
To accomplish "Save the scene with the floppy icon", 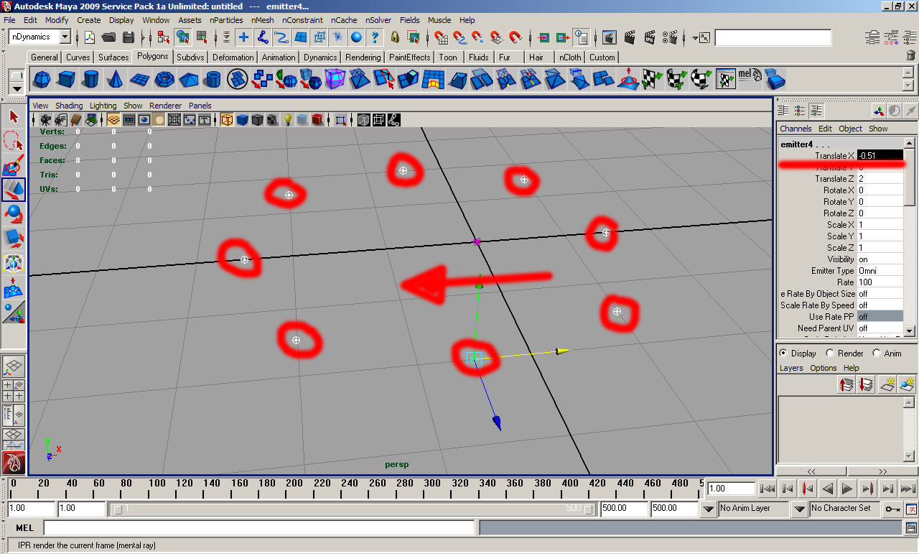I will [x=129, y=37].
